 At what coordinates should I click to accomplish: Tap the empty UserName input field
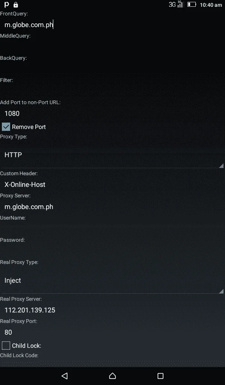coord(112,229)
